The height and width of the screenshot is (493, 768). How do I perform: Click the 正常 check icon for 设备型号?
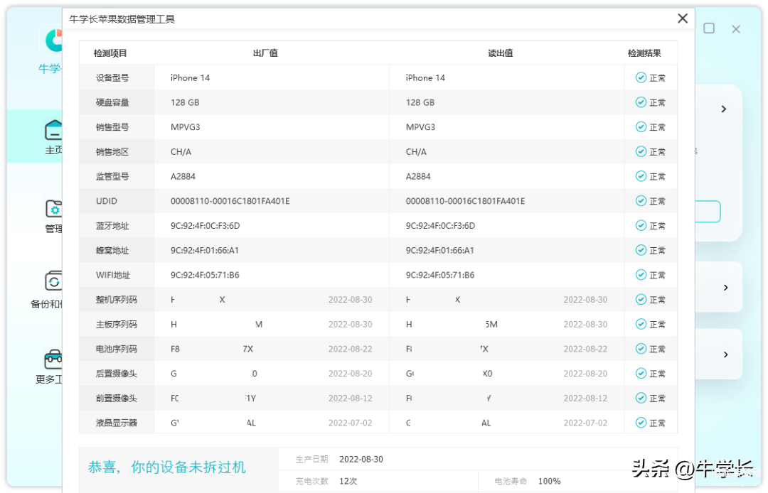pos(641,78)
